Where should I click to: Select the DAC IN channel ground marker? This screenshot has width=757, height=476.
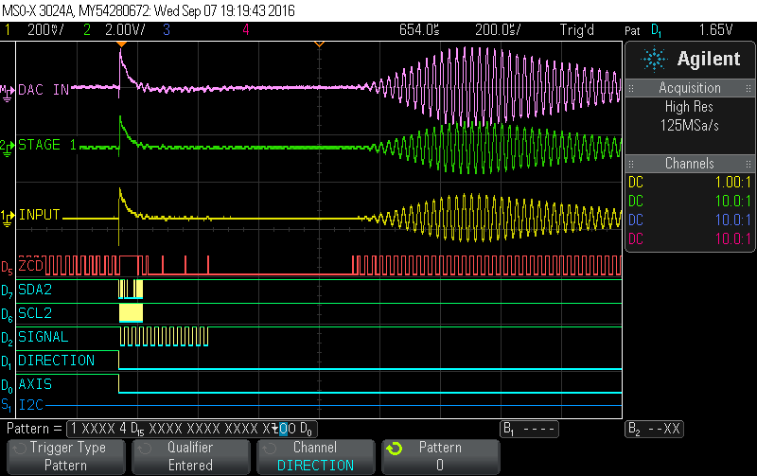(7, 91)
